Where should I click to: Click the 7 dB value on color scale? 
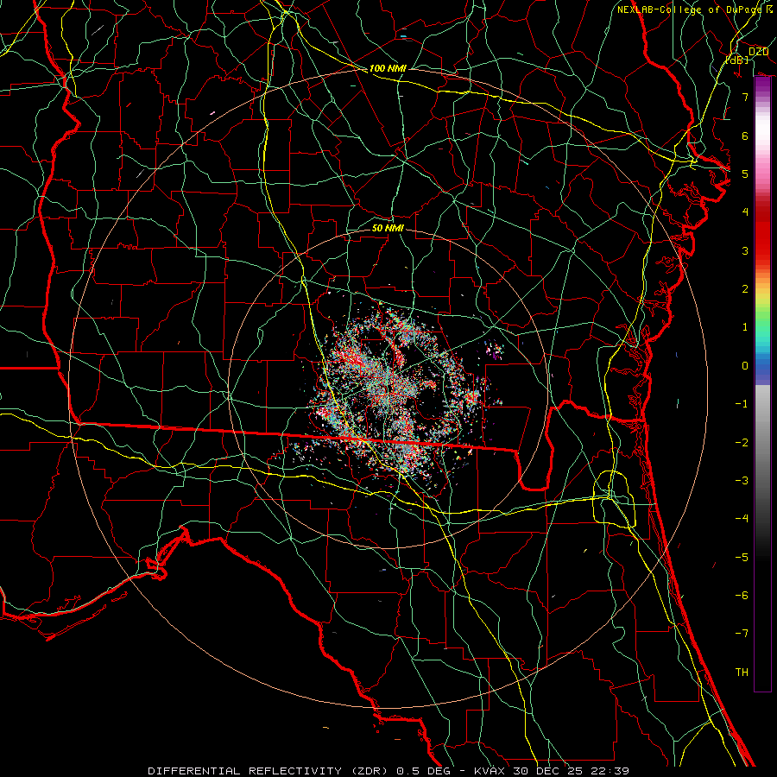(x=745, y=97)
